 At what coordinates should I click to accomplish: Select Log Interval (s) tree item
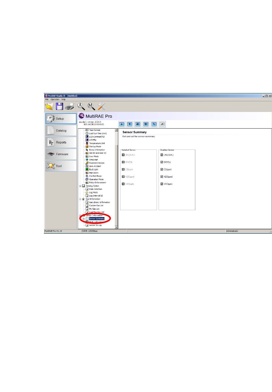point(96,196)
